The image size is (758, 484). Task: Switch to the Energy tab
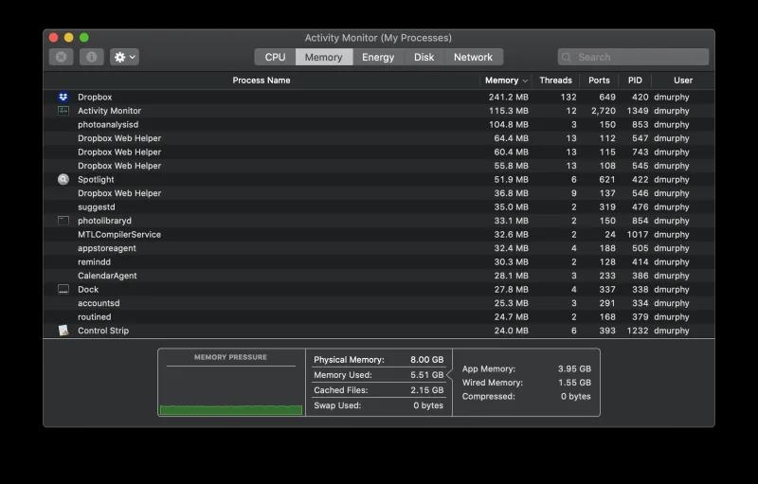click(378, 57)
